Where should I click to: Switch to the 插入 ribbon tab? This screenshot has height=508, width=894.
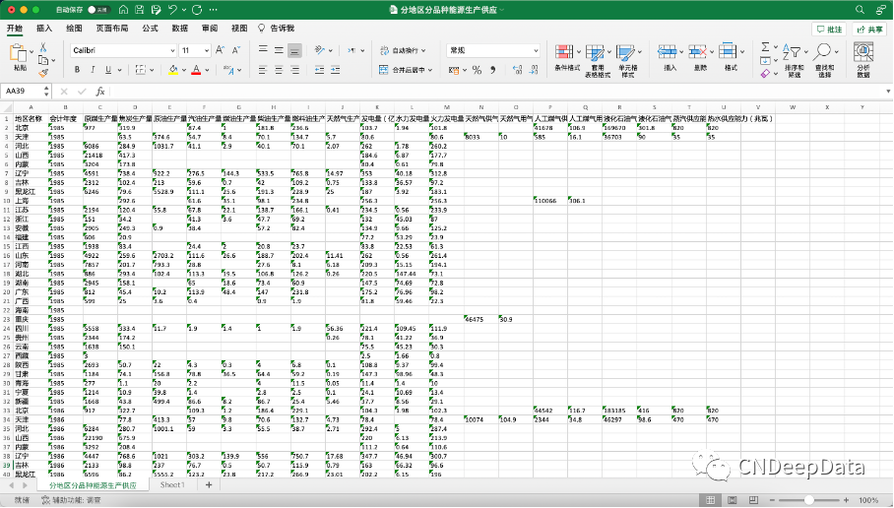[x=44, y=28]
